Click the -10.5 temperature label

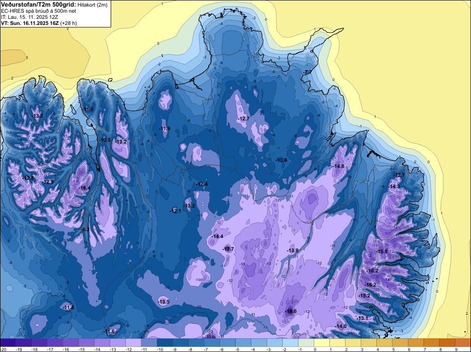pyautogui.click(x=105, y=140)
